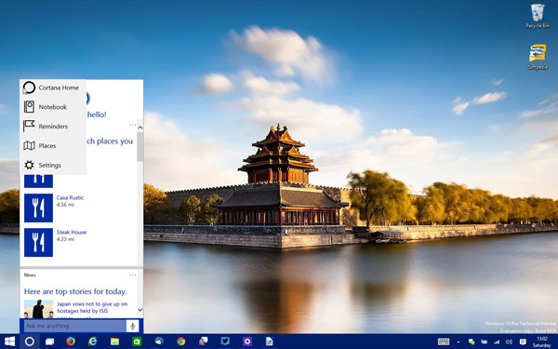The height and width of the screenshot is (349, 558).
Task: Open Cortana Home from the menu
Action: pos(53,87)
